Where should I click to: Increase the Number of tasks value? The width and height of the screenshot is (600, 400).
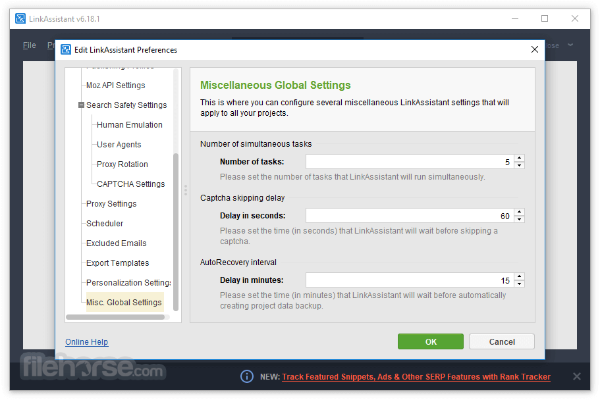click(519, 158)
